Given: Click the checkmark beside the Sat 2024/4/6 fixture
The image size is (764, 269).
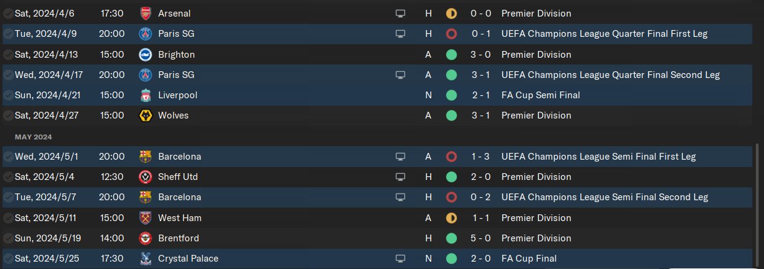Looking at the screenshot, I should coord(8,14).
